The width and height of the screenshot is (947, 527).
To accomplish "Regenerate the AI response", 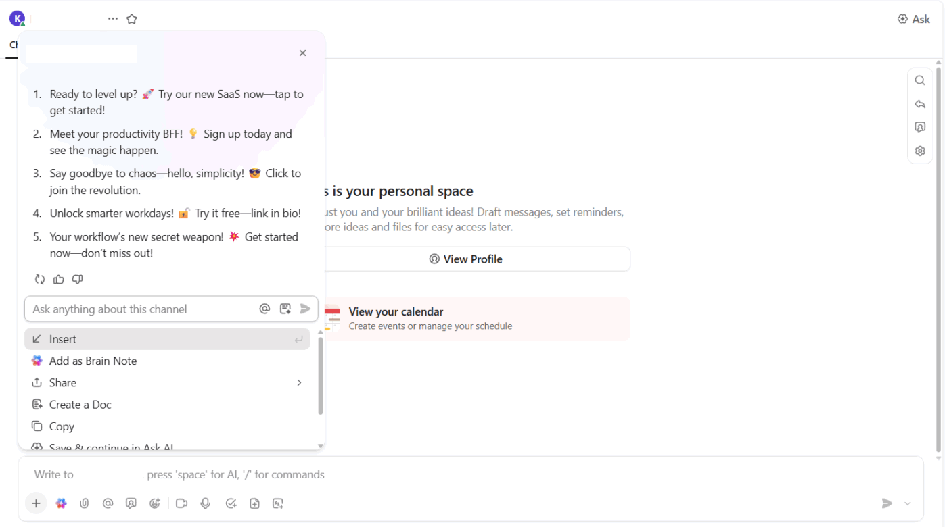I will 40,280.
